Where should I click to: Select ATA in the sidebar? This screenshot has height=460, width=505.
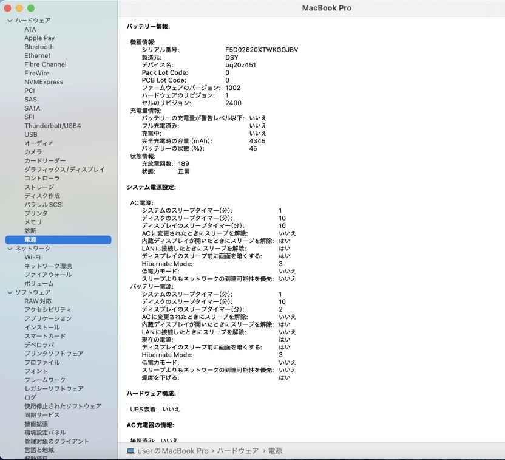30,29
